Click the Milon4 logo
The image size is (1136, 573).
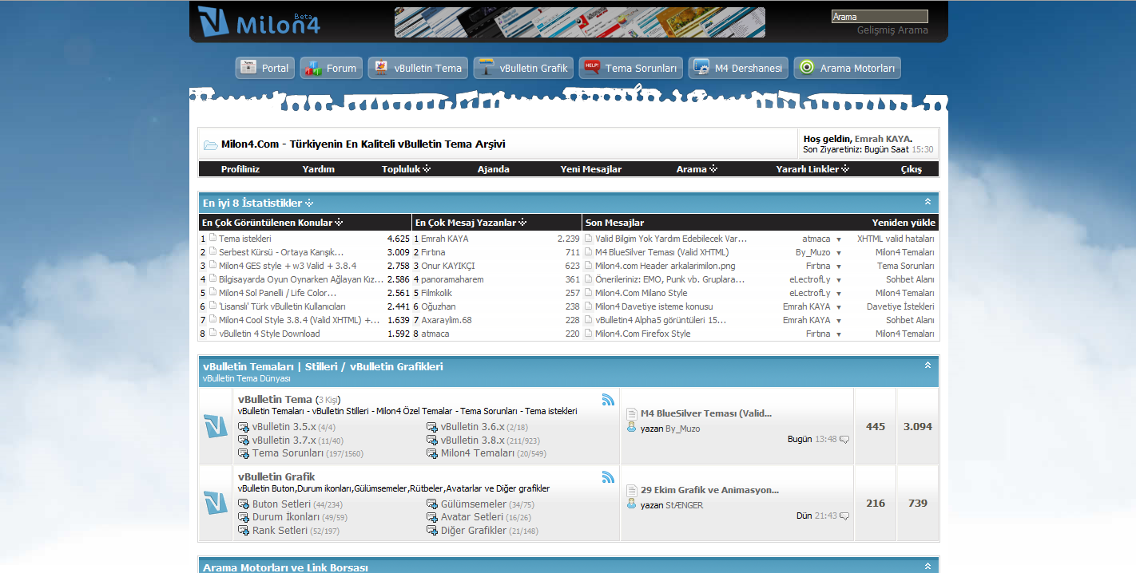[x=258, y=21]
